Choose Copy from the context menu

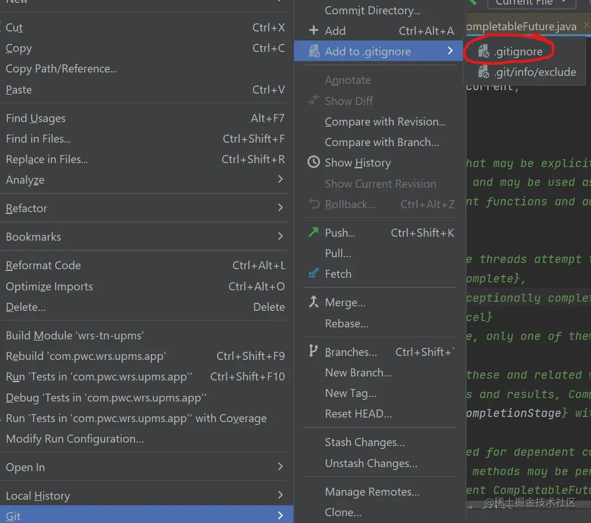(147, 48)
